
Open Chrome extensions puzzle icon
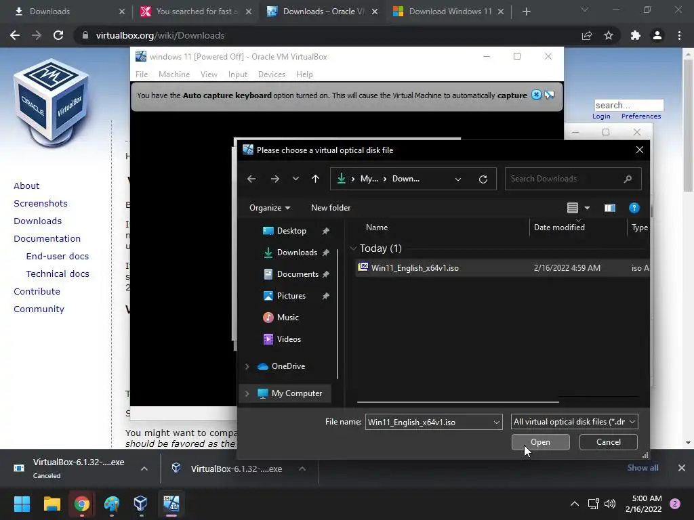[x=636, y=35]
